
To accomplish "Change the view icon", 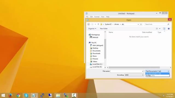I will [x=157, y=29].
